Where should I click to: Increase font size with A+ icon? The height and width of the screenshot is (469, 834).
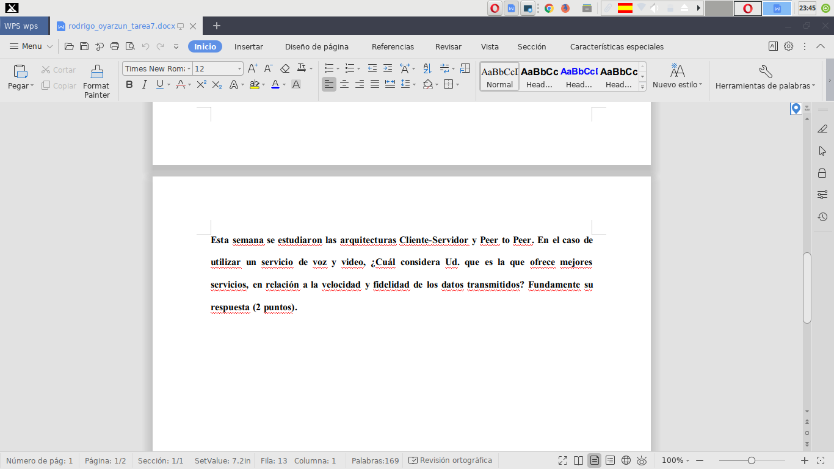[x=252, y=68]
